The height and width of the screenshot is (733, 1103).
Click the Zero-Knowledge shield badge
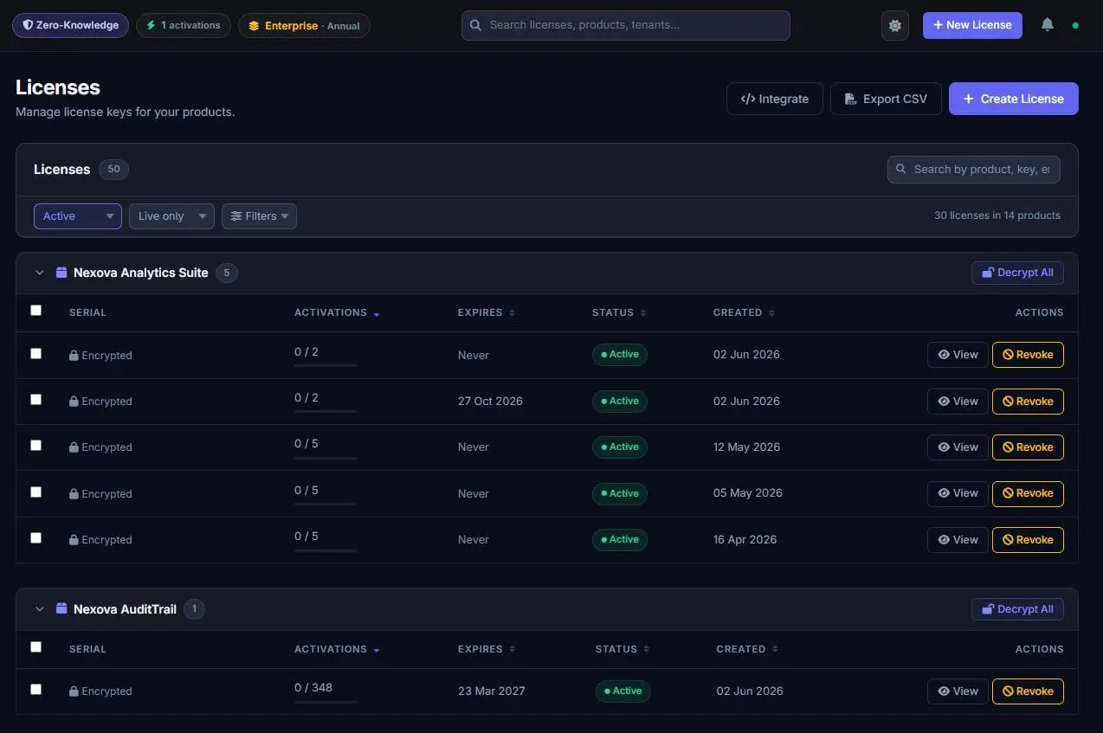pos(71,25)
